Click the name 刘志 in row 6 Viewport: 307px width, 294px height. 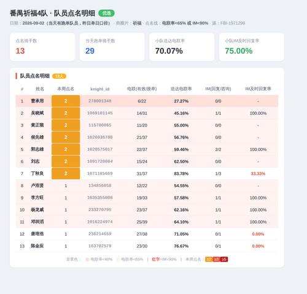35,161
